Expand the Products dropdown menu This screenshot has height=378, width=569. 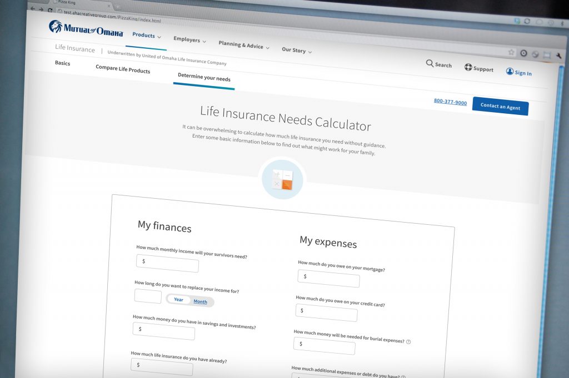pos(146,36)
